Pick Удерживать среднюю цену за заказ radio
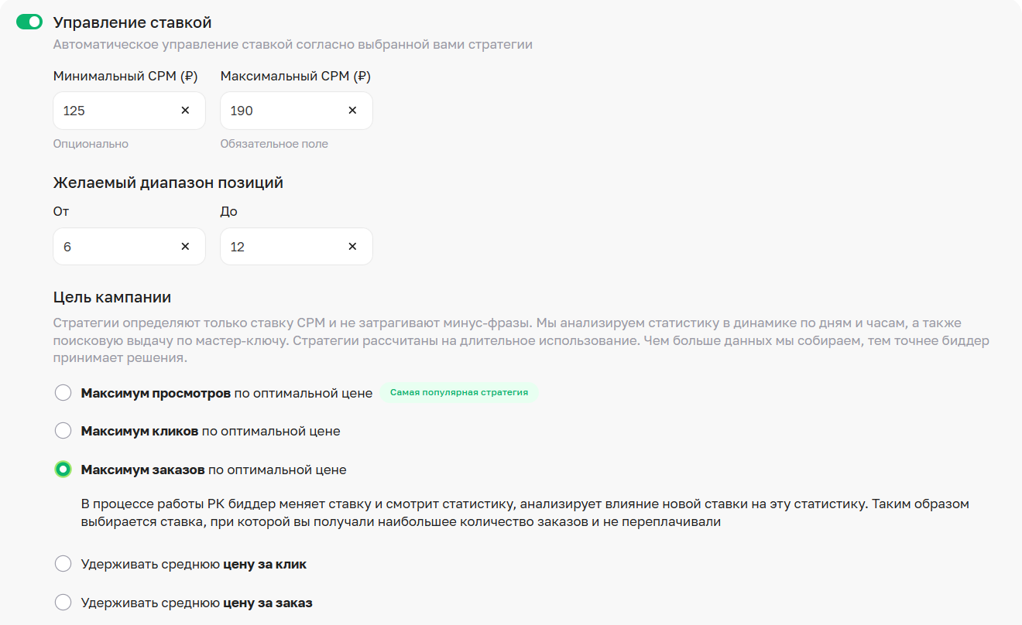The width and height of the screenshot is (1022, 625). coord(63,602)
